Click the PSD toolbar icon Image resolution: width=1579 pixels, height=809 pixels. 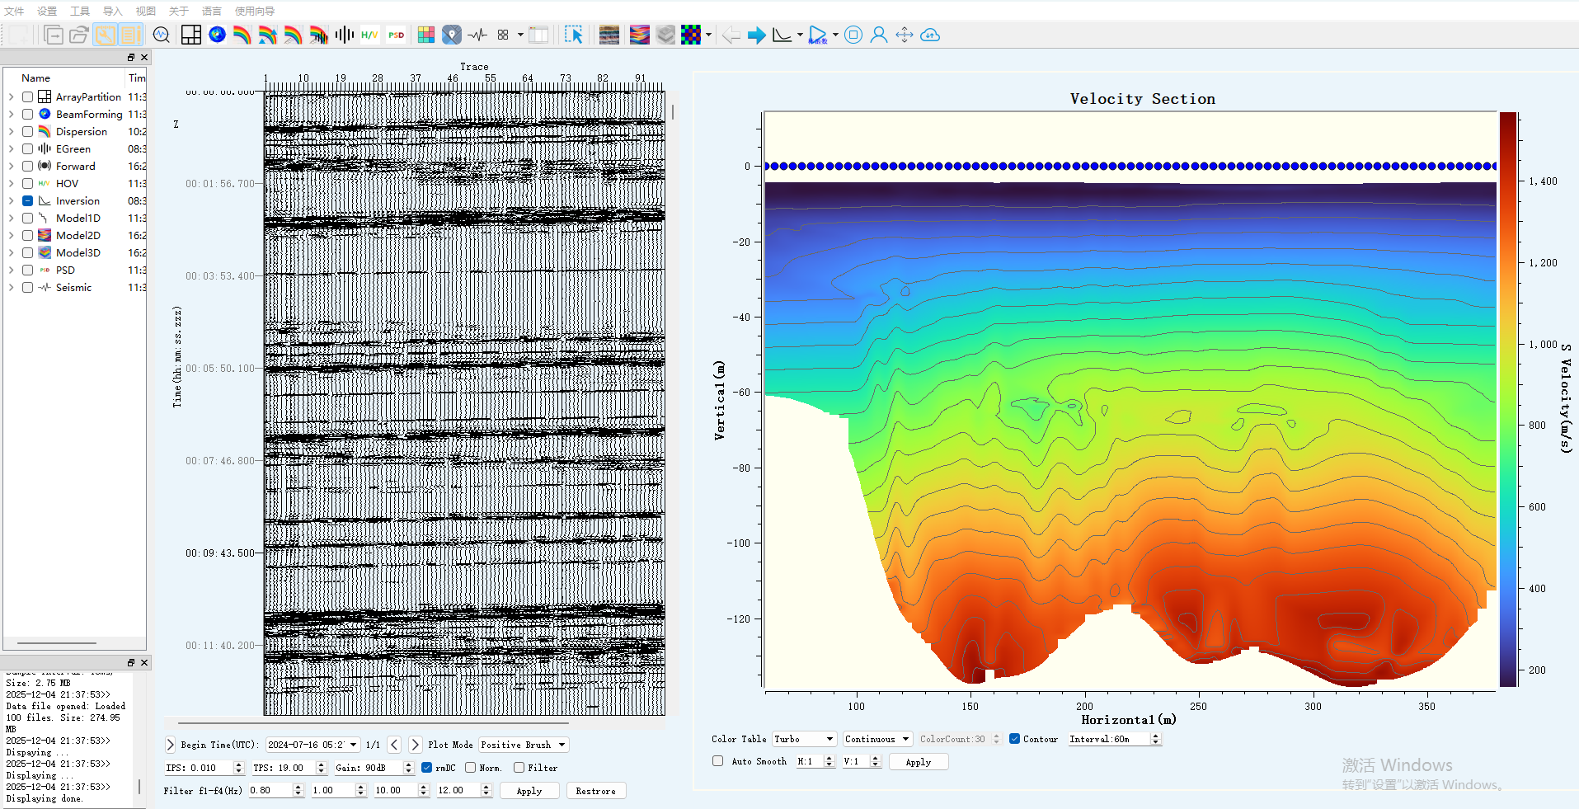coord(396,35)
